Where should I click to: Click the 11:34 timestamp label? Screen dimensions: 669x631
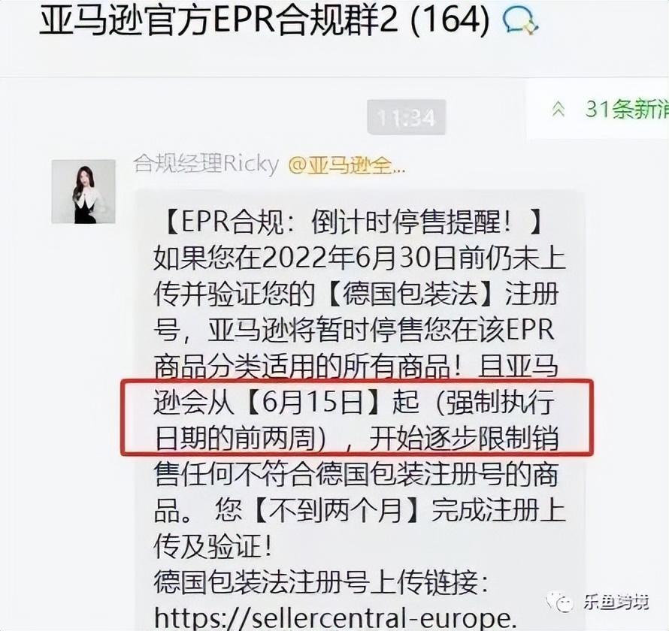click(x=407, y=117)
